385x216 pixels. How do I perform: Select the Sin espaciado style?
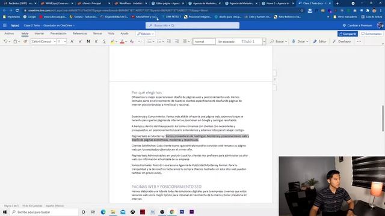click(x=226, y=41)
